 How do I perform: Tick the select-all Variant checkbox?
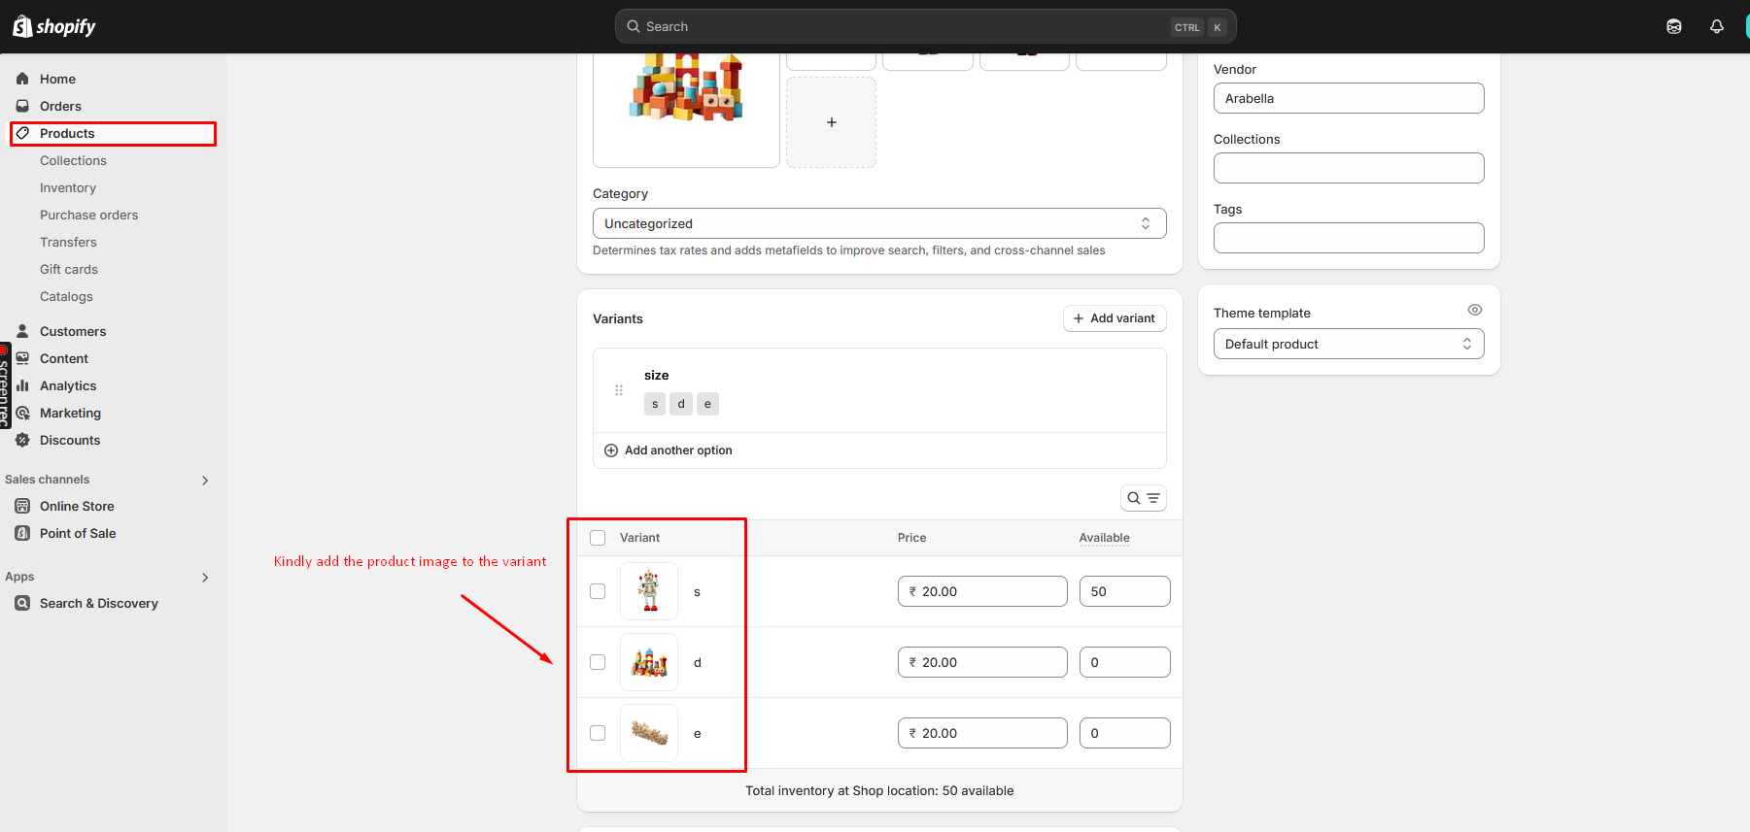tap(598, 538)
